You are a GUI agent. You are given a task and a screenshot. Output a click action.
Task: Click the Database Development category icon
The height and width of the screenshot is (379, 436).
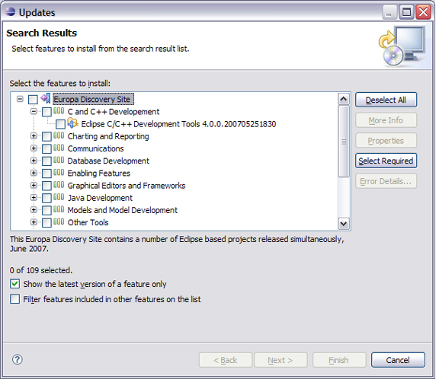pos(59,161)
